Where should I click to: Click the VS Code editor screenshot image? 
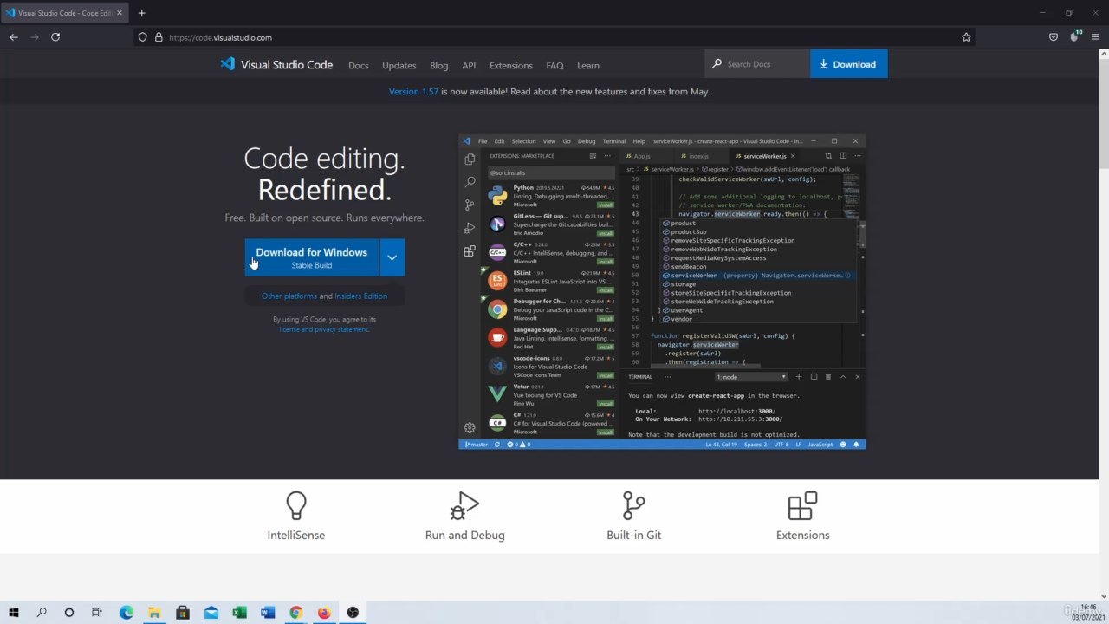coord(662,291)
